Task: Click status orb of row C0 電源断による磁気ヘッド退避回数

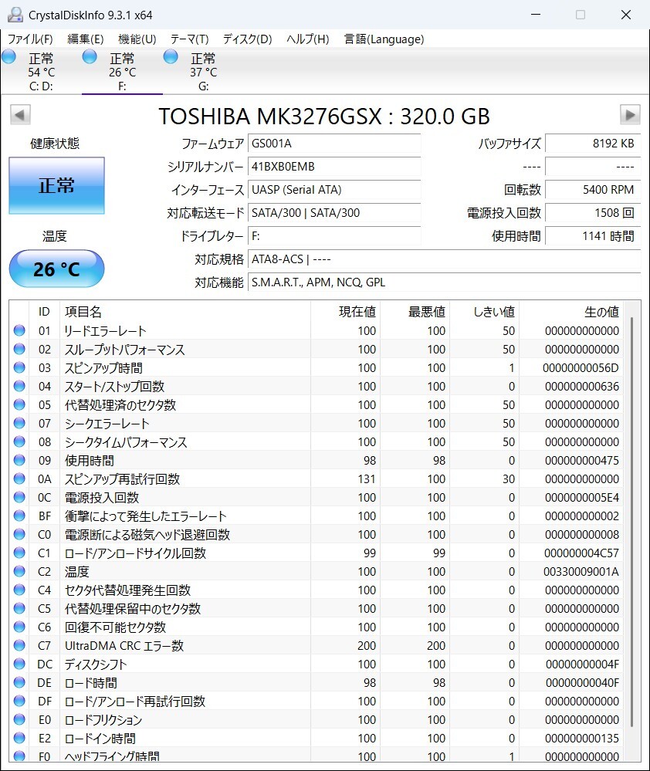Action: pos(19,534)
